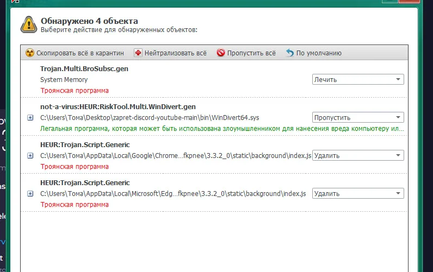The height and width of the screenshot is (272, 433).
Task: Click the blue undo arrow default icon
Action: click(290, 53)
